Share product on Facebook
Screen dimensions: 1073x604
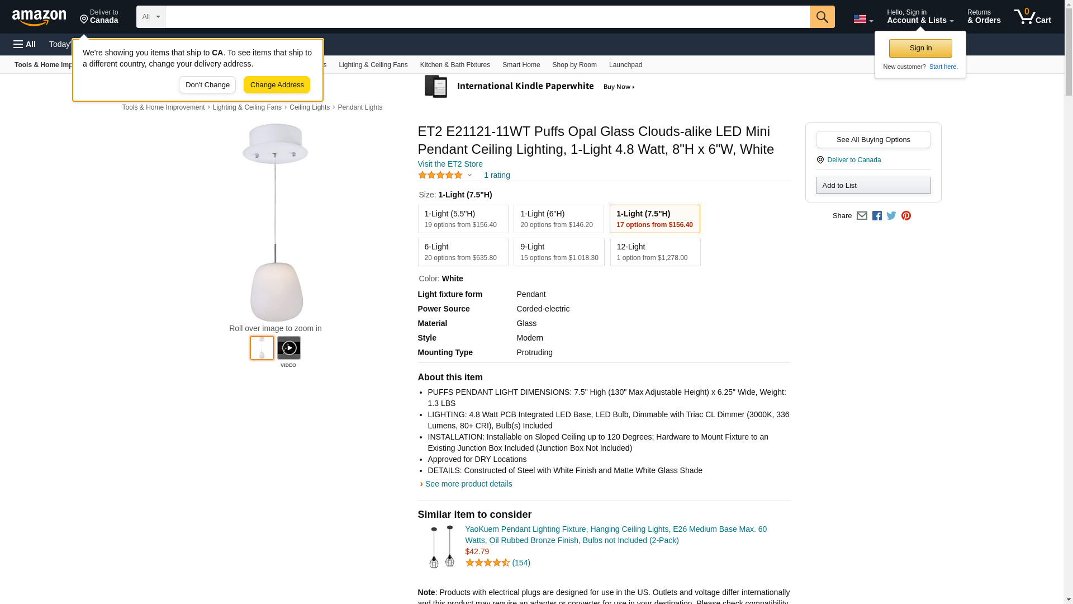click(x=877, y=216)
